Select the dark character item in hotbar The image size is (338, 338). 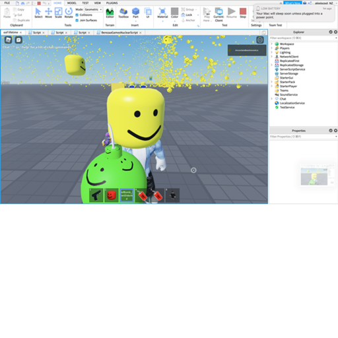(x=172, y=195)
